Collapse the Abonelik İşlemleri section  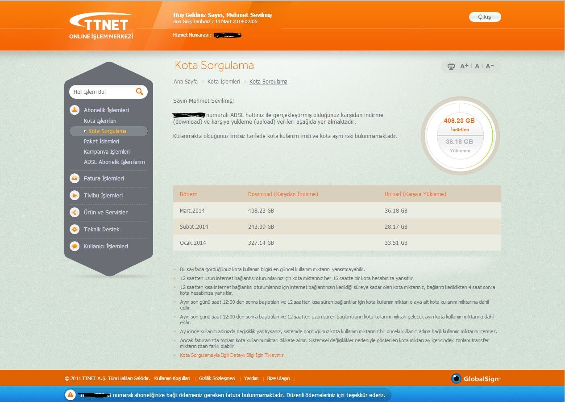106,110
